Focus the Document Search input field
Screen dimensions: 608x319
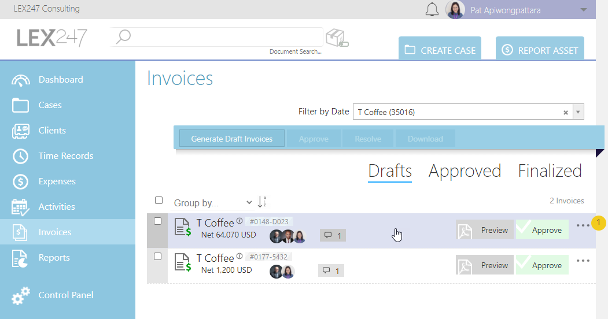[x=217, y=37]
